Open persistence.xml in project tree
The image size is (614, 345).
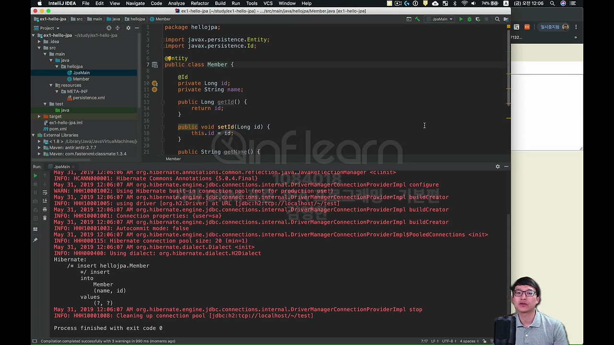point(89,98)
